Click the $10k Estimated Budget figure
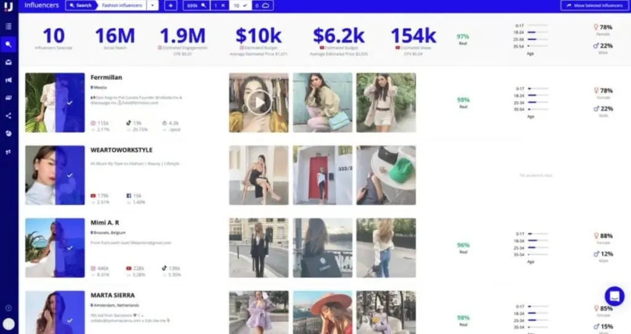 (258, 36)
